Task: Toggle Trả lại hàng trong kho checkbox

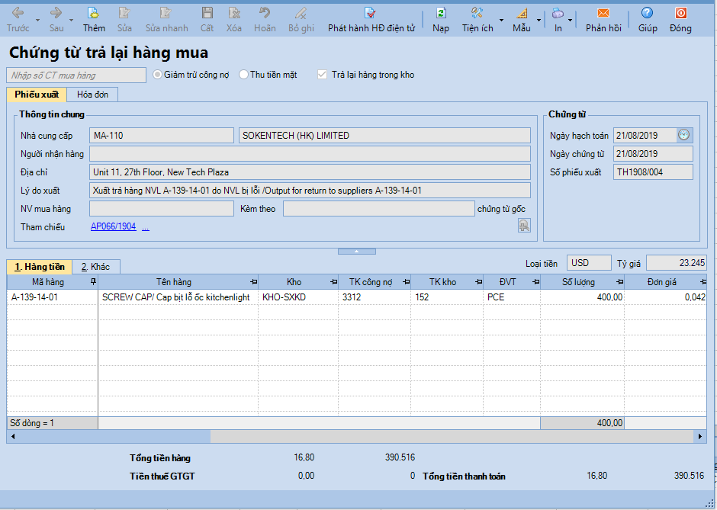Action: [323, 75]
